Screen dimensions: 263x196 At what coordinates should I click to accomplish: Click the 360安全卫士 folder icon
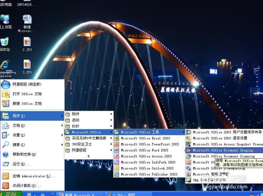67,144
